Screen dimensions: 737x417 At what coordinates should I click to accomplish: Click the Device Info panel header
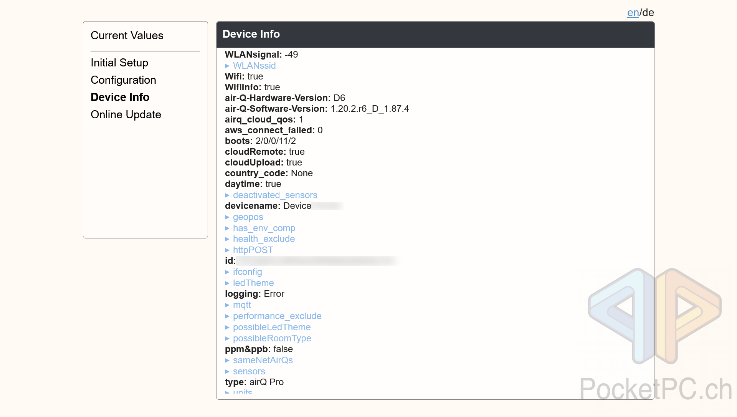(x=435, y=34)
